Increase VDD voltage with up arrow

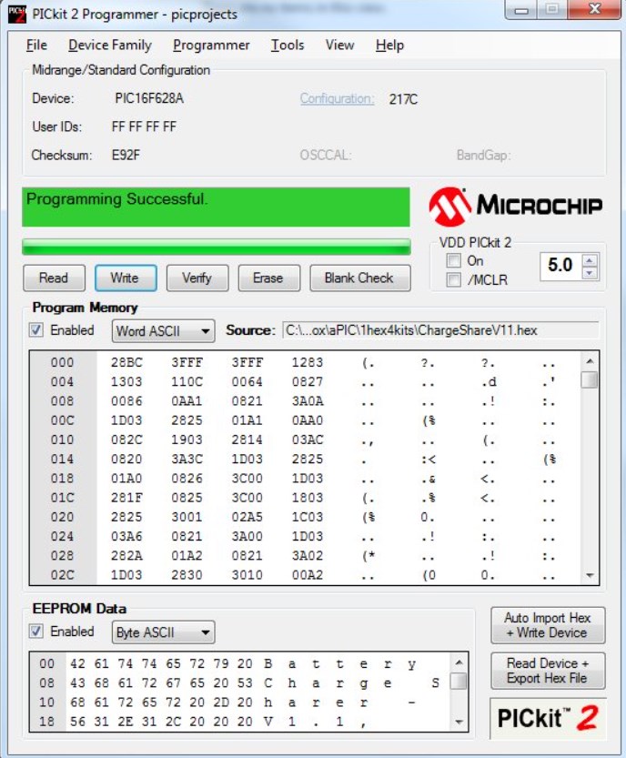pyautogui.click(x=590, y=260)
